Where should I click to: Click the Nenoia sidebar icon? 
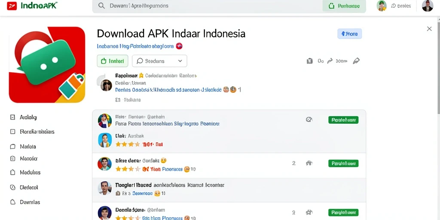pos(12,159)
